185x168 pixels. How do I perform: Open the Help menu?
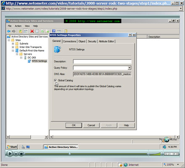pyautogui.click(x=35, y=26)
